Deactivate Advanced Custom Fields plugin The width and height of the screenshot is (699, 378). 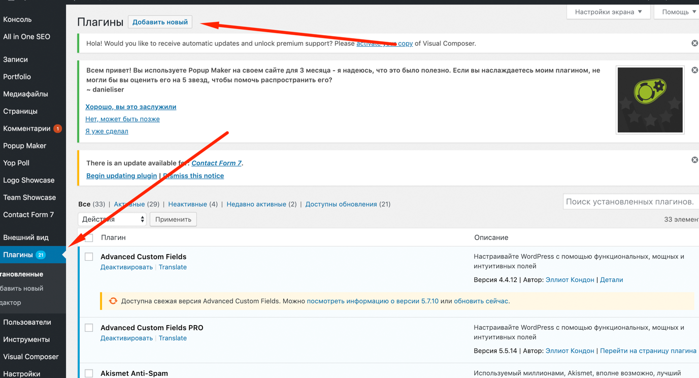tap(126, 267)
